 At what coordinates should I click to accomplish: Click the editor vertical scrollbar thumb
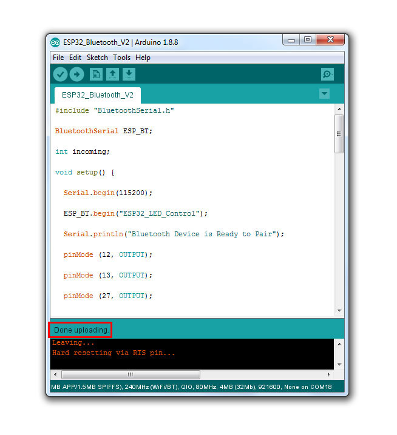[339, 134]
